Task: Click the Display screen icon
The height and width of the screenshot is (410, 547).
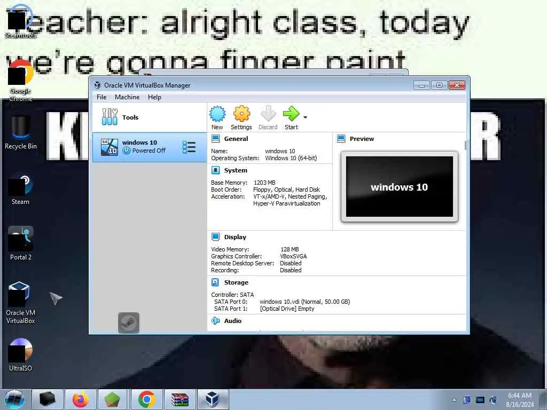Action: pos(216,237)
